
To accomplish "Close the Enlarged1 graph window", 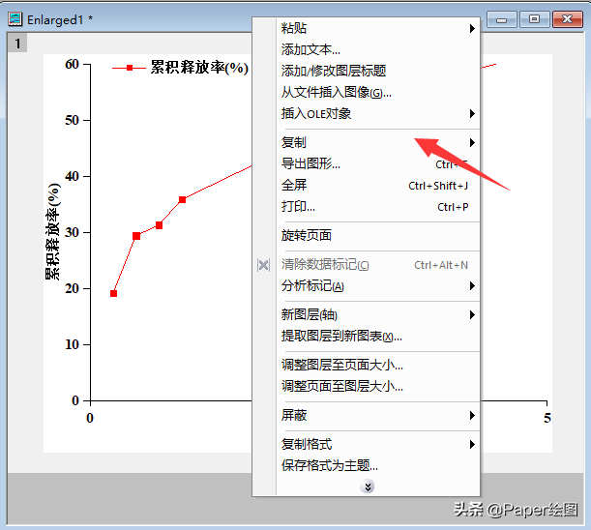I will [x=567, y=19].
